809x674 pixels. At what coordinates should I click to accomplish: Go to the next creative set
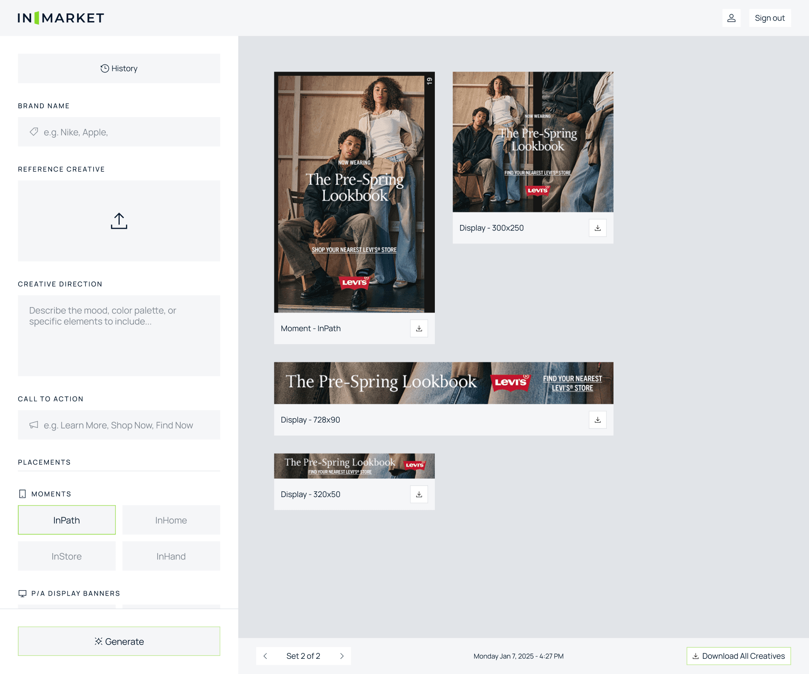(342, 656)
